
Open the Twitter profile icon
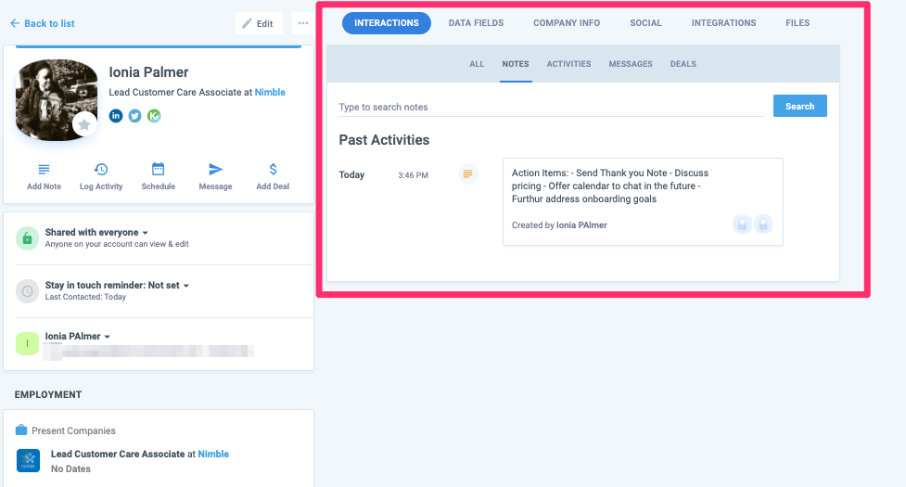[x=134, y=116]
